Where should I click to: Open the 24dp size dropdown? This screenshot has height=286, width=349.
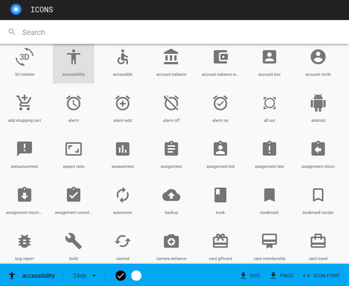84,276
